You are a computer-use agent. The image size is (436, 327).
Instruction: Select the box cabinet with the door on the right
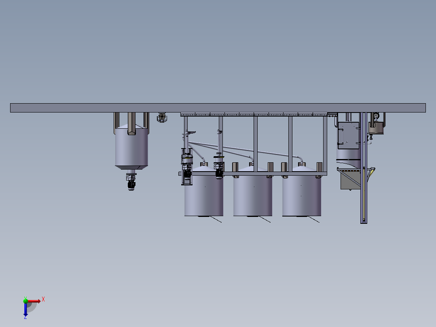click(349, 135)
